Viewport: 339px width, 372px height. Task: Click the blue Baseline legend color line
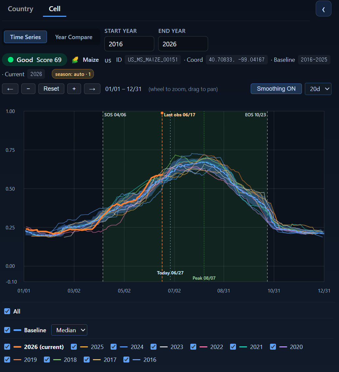(17, 330)
